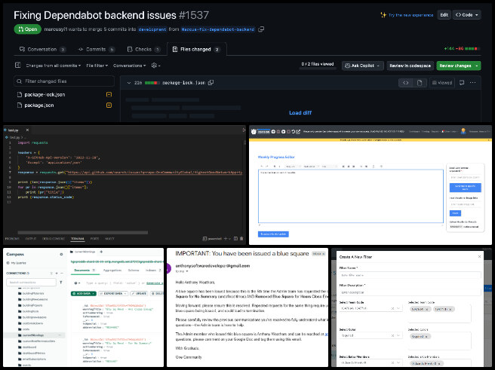The width and height of the screenshot is (495, 370).
Task: Click the Review changes button
Action: 458,66
